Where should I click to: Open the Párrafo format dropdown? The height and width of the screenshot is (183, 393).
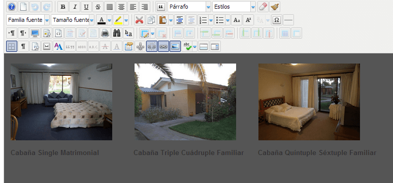189,7
